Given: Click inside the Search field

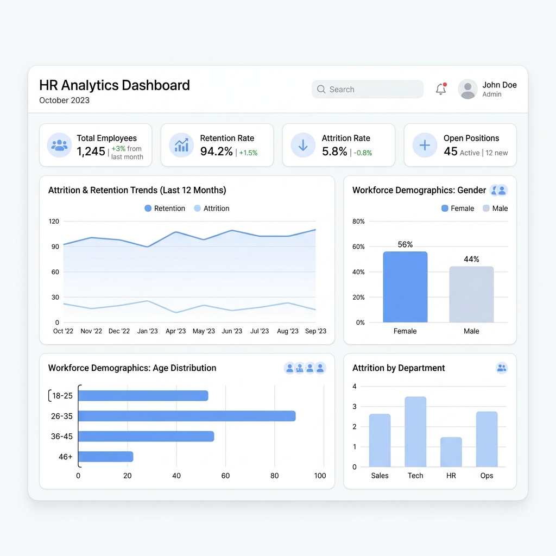Looking at the screenshot, I should 368,89.
